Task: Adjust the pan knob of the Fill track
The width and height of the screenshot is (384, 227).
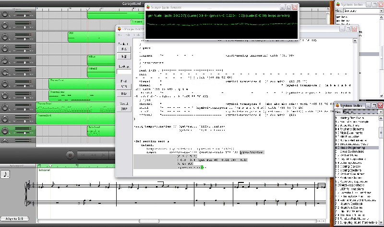Action: pyautogui.click(x=4, y=37)
